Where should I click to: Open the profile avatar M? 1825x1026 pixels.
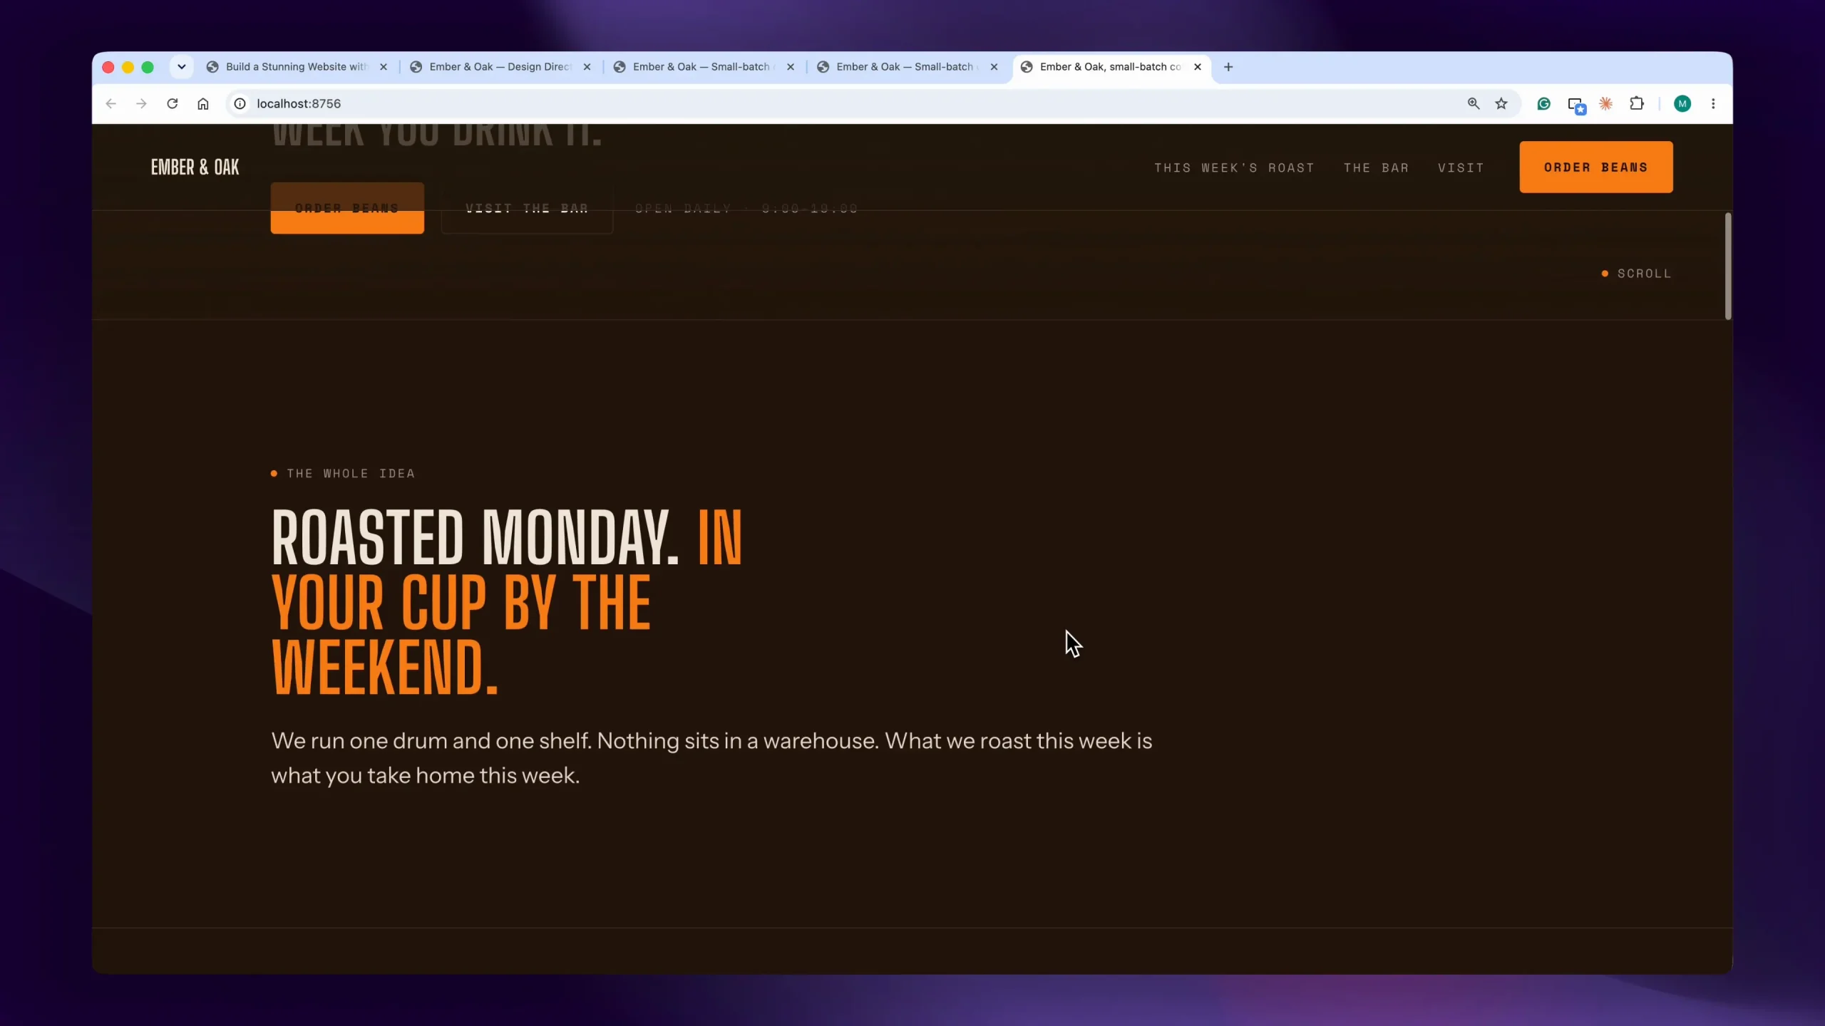click(1682, 104)
